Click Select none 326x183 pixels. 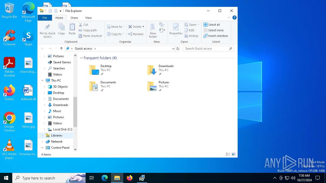[214, 30]
